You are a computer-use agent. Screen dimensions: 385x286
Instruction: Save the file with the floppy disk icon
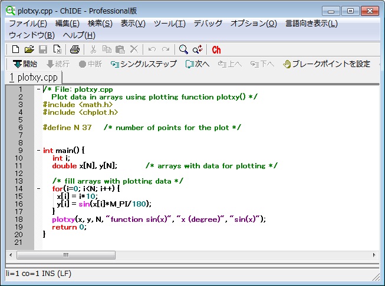(x=43, y=49)
